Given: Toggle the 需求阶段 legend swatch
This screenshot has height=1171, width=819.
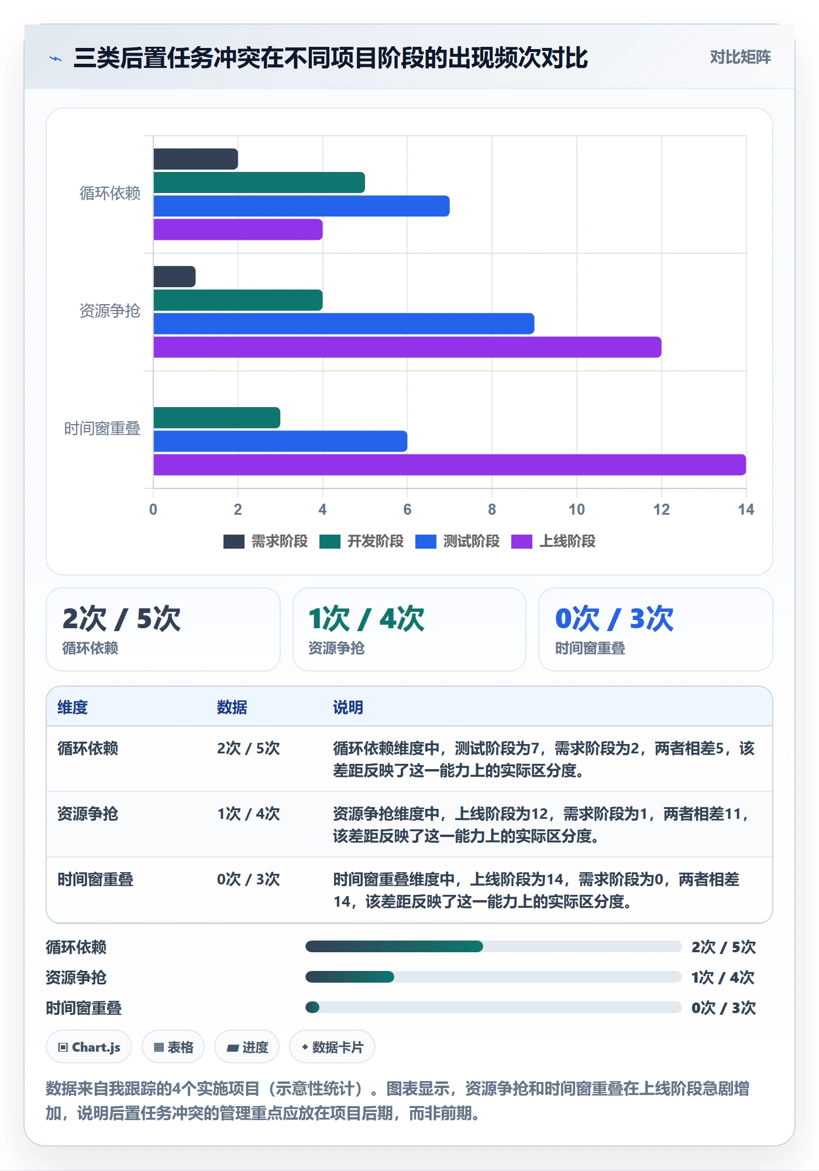Looking at the screenshot, I should (233, 542).
